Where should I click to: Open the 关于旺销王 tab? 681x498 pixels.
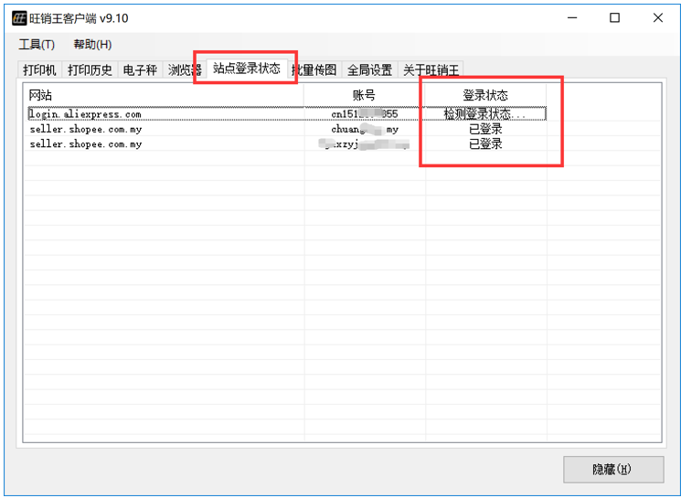coord(431,69)
